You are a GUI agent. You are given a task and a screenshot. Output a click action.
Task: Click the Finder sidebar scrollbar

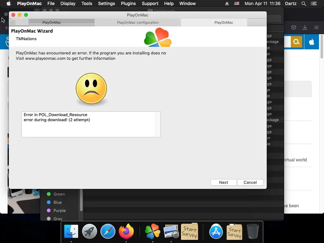(81, 200)
